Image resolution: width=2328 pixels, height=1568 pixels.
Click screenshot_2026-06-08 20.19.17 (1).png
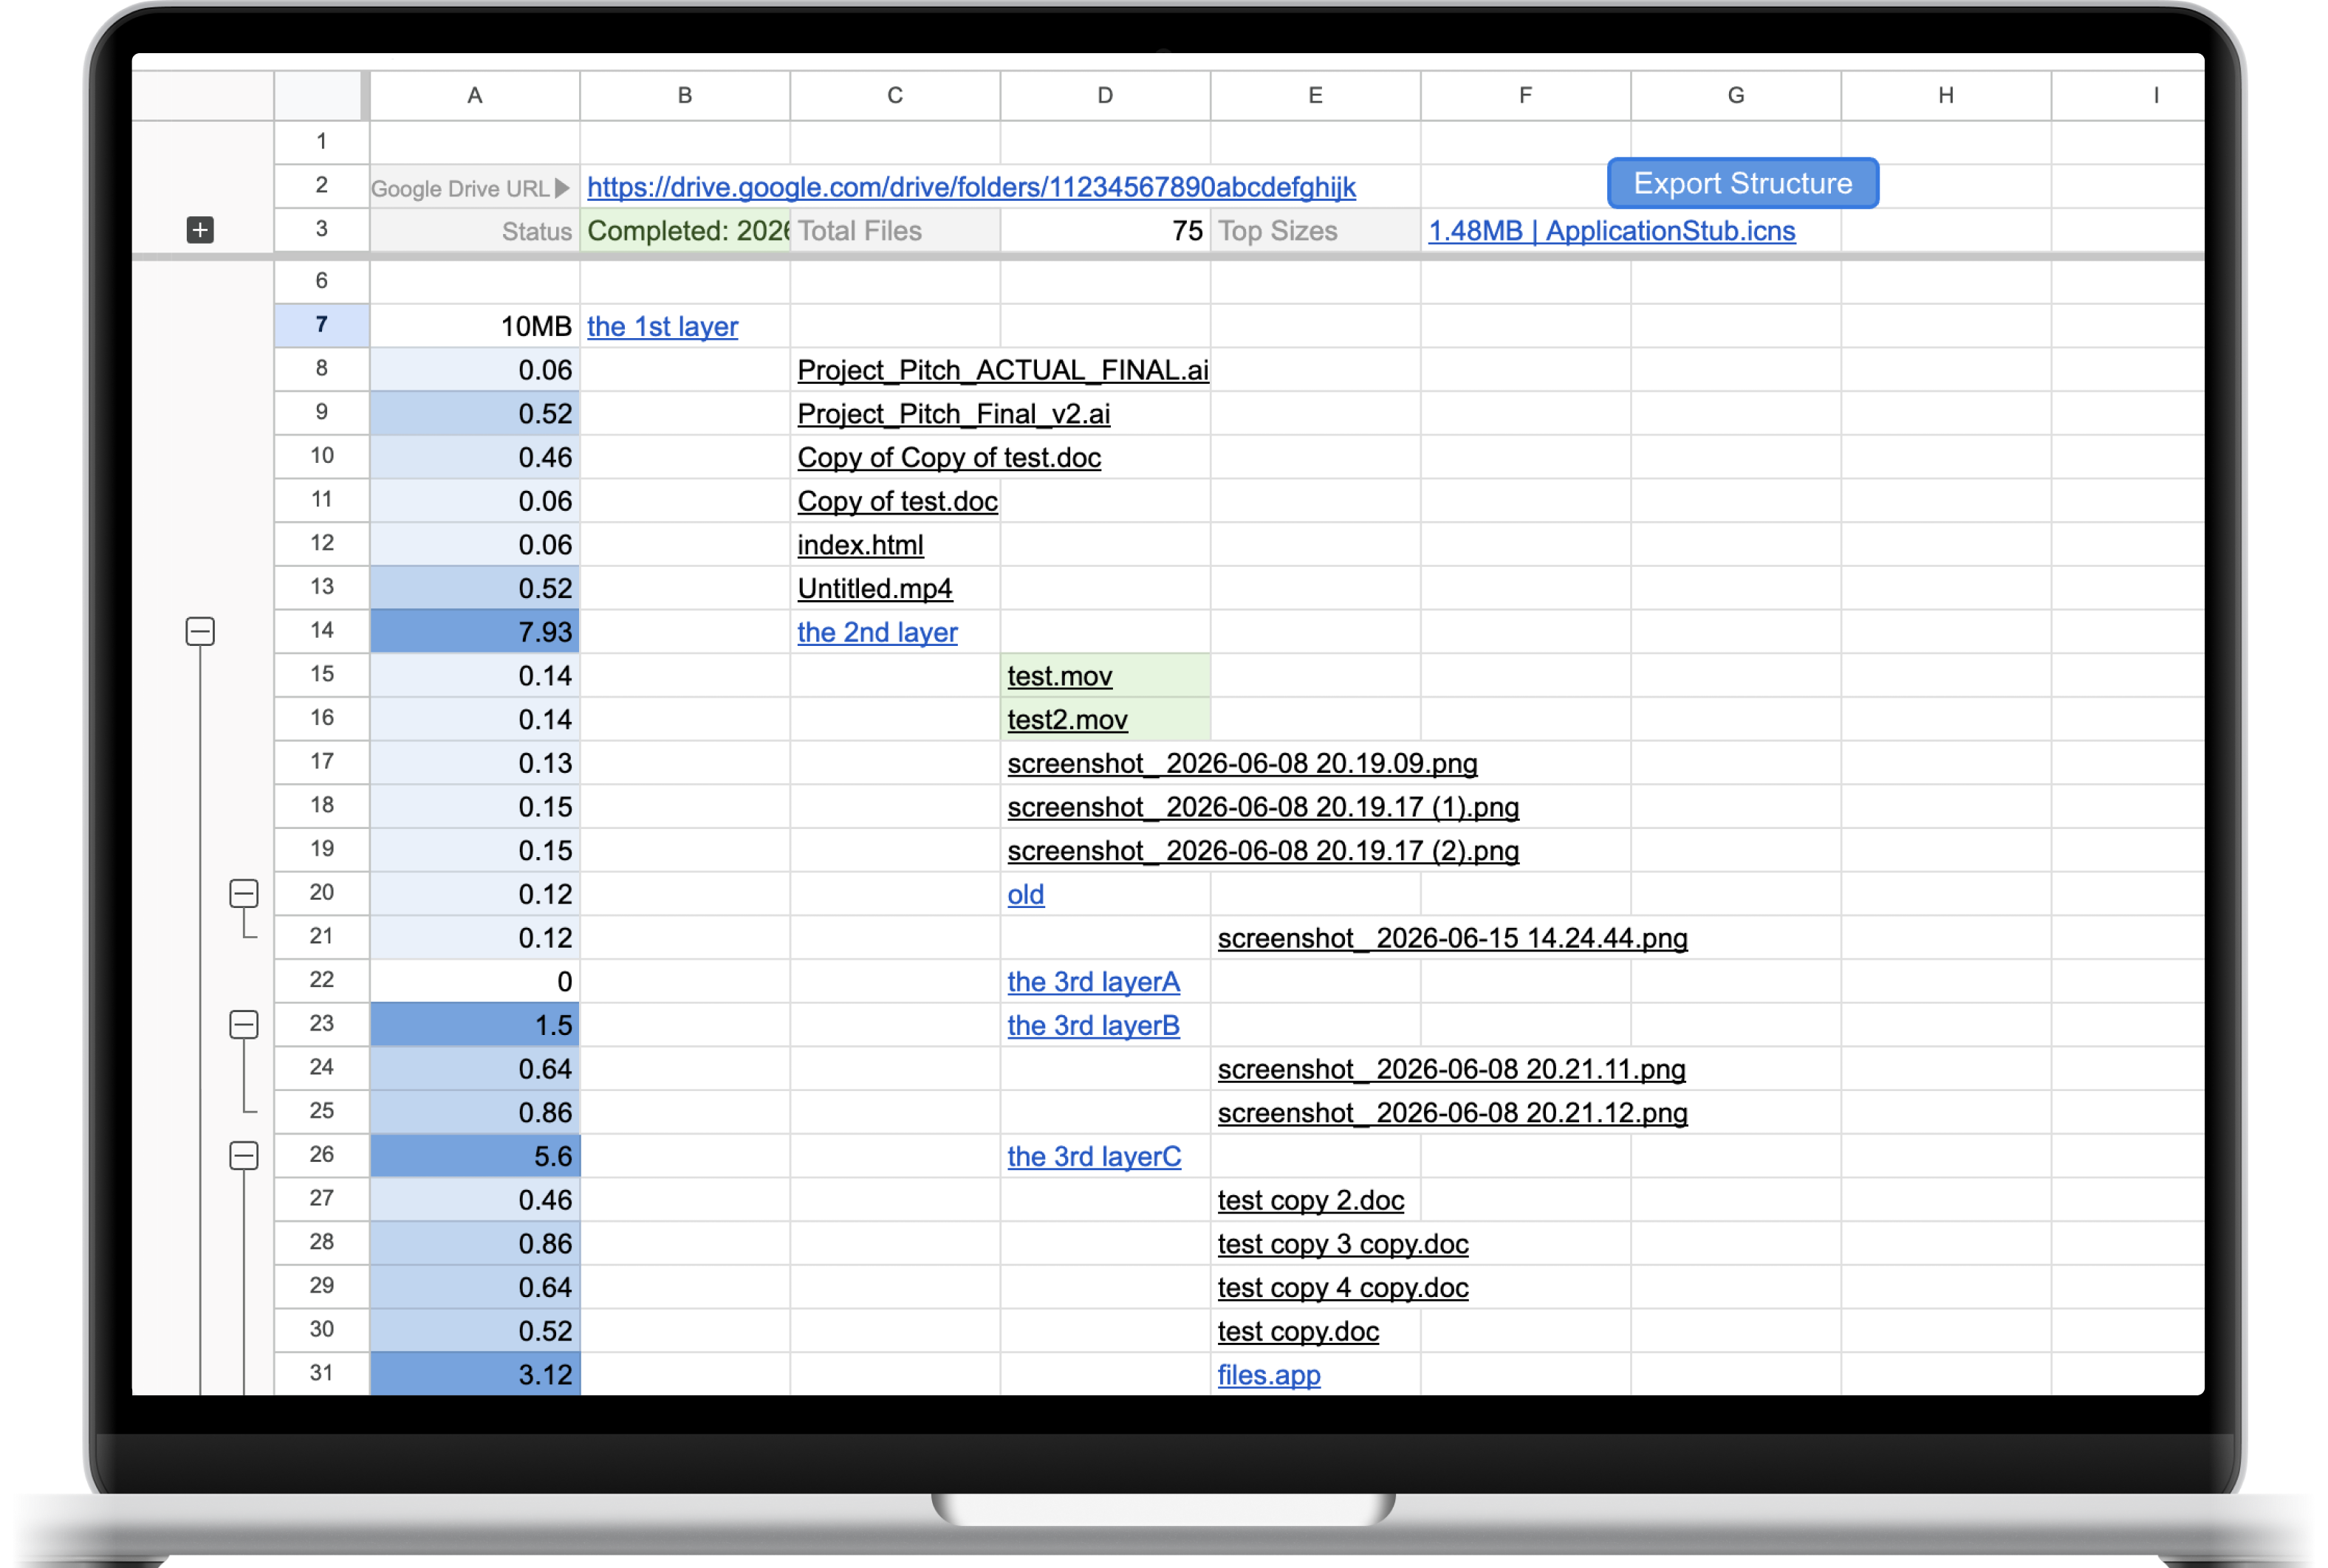point(1262,807)
